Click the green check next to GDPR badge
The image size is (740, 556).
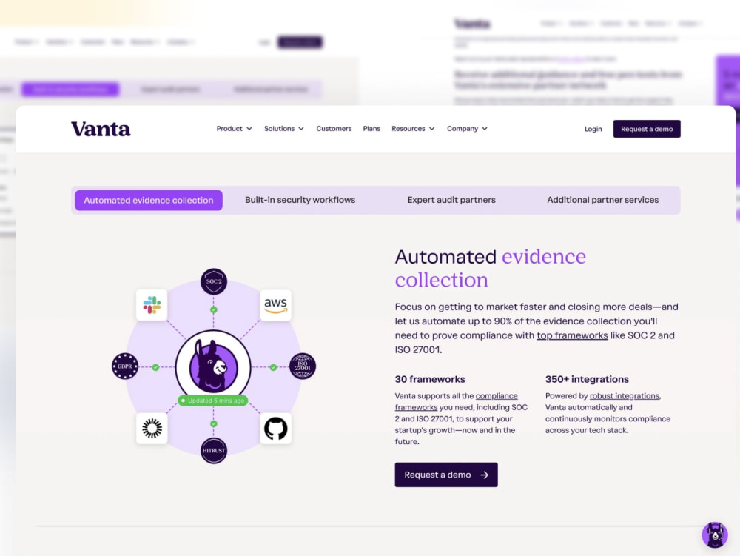tap(155, 366)
